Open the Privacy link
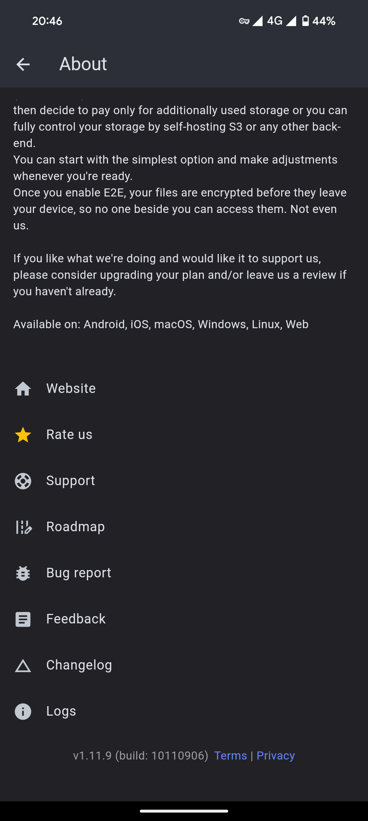The height and width of the screenshot is (821, 368). click(x=276, y=756)
